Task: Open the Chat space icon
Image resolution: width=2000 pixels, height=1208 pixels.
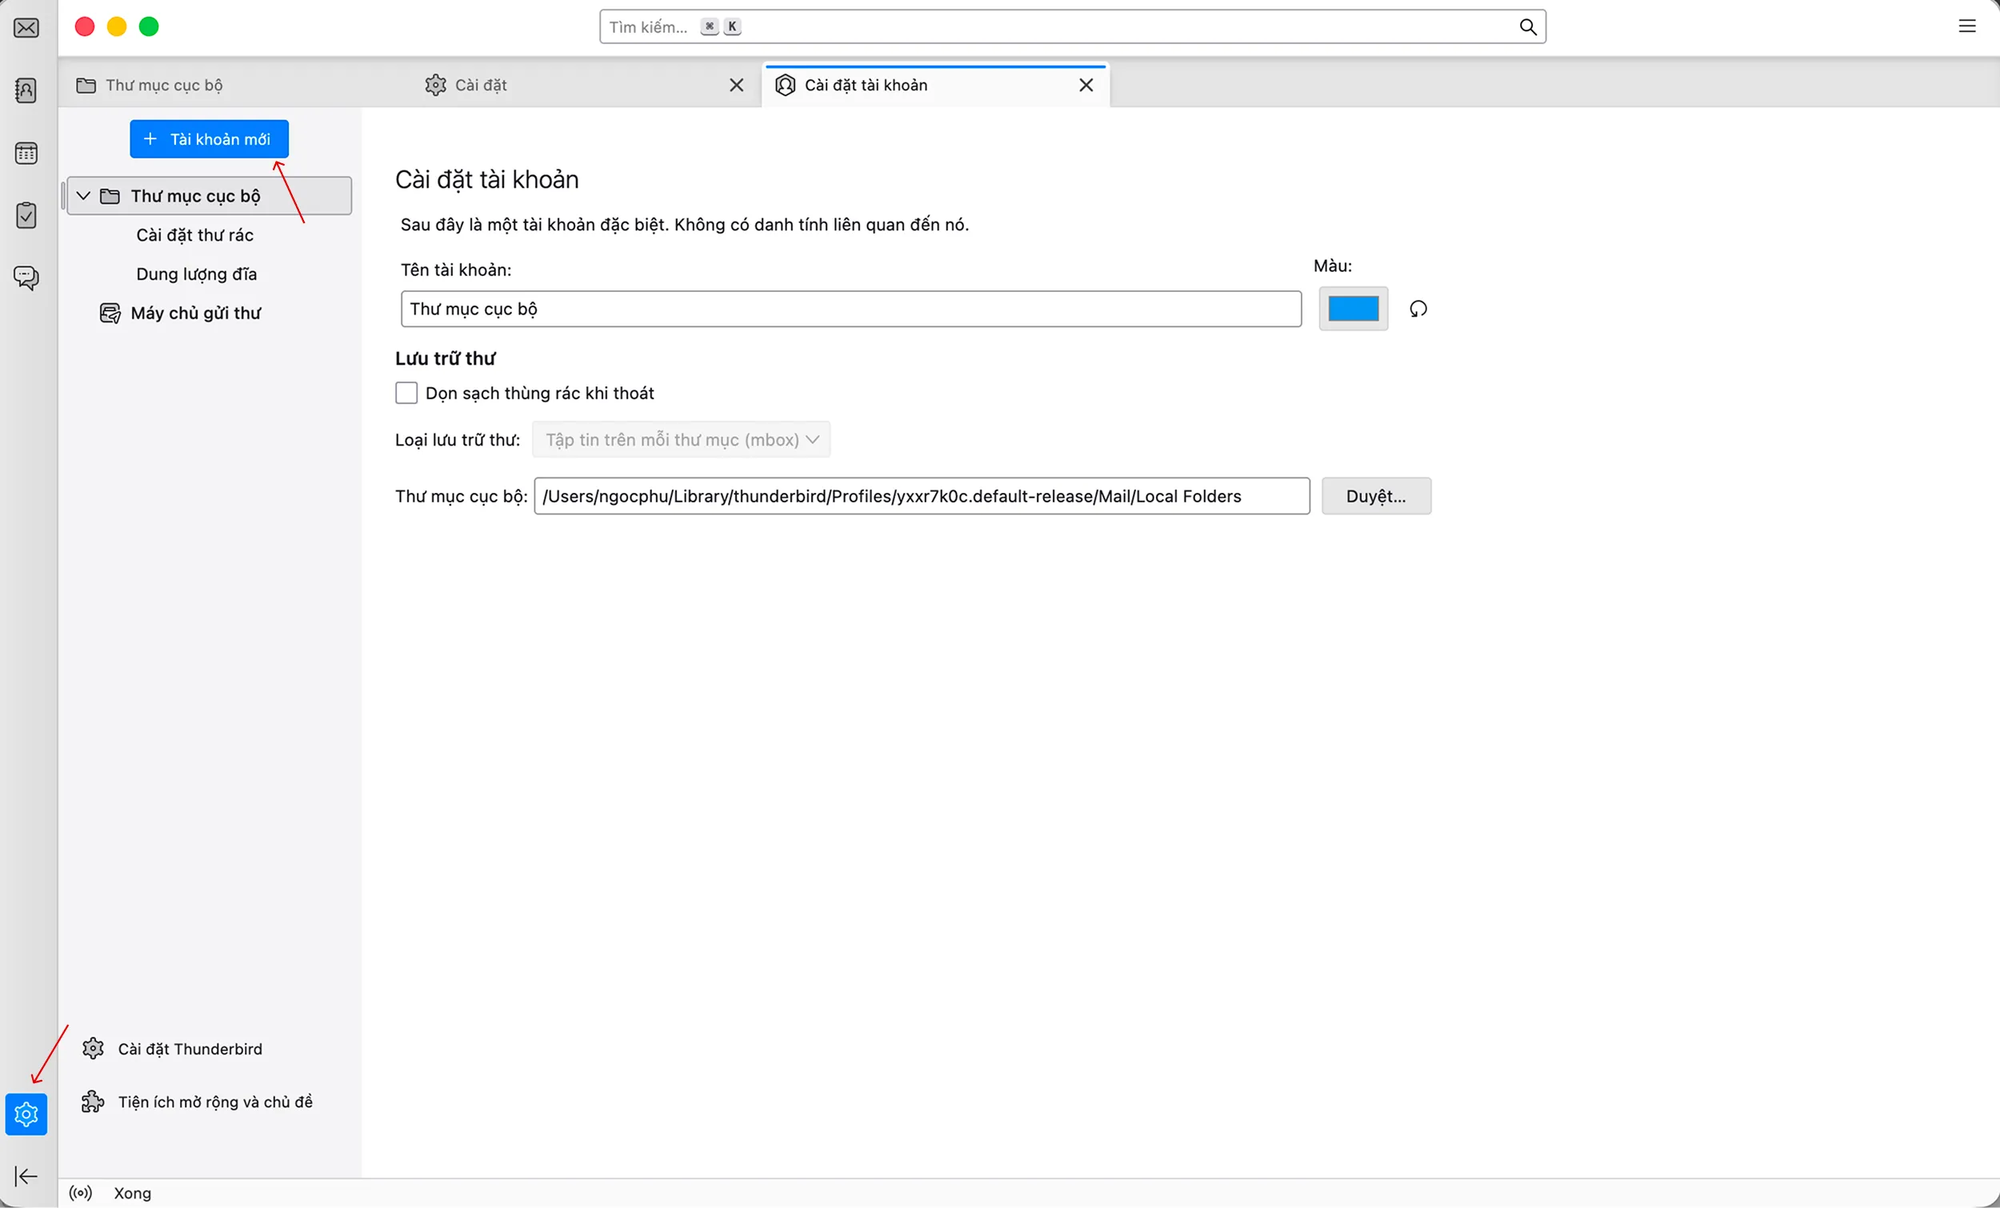Action: pos(26,278)
